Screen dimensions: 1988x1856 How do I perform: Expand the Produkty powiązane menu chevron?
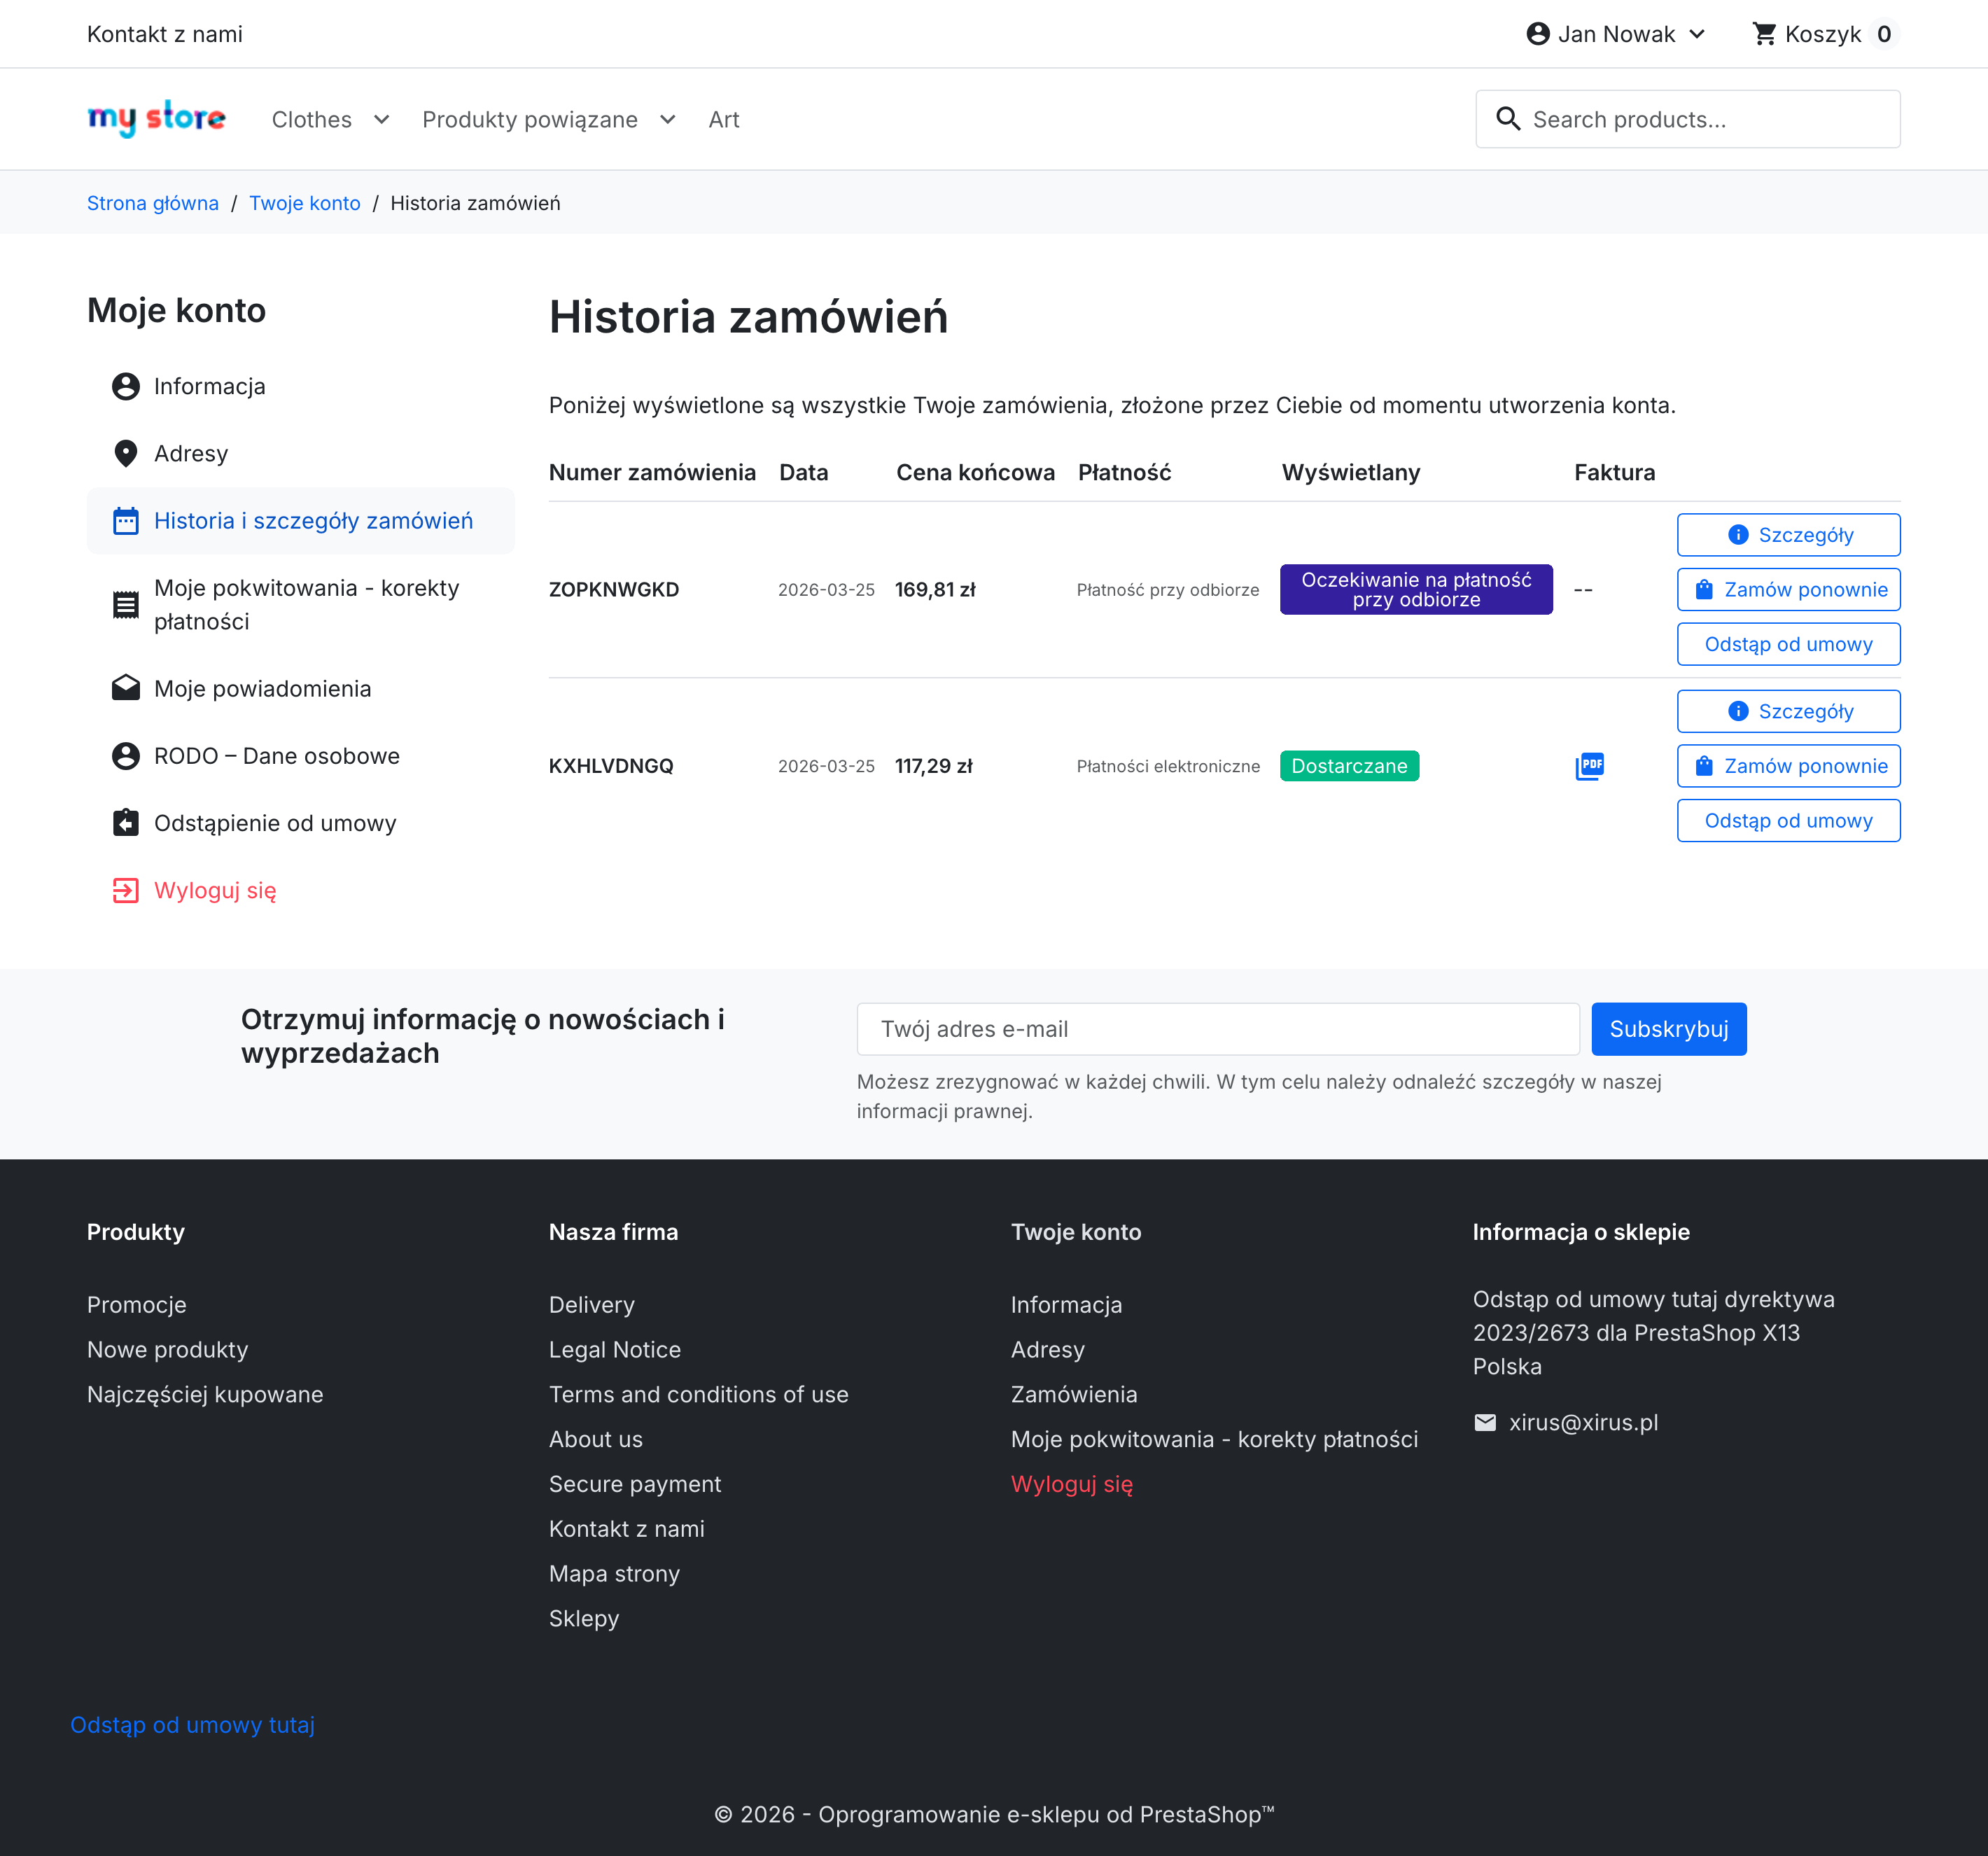(x=668, y=120)
